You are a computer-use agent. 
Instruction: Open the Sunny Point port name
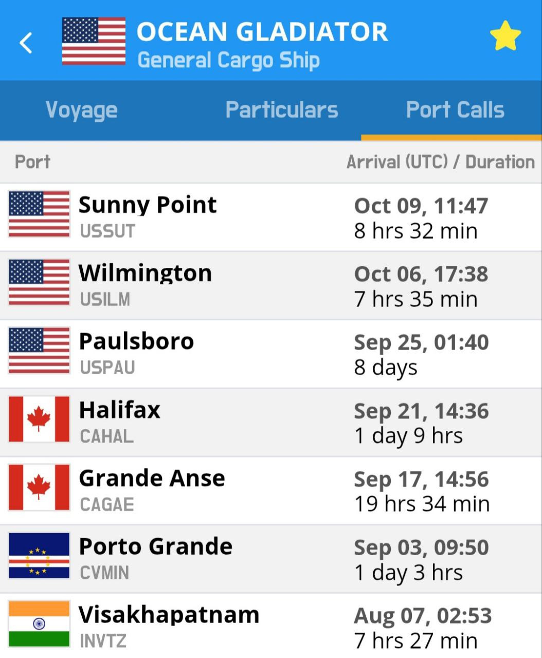(148, 205)
